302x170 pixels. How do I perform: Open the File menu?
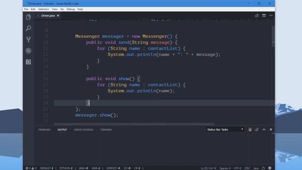tap(26, 9)
